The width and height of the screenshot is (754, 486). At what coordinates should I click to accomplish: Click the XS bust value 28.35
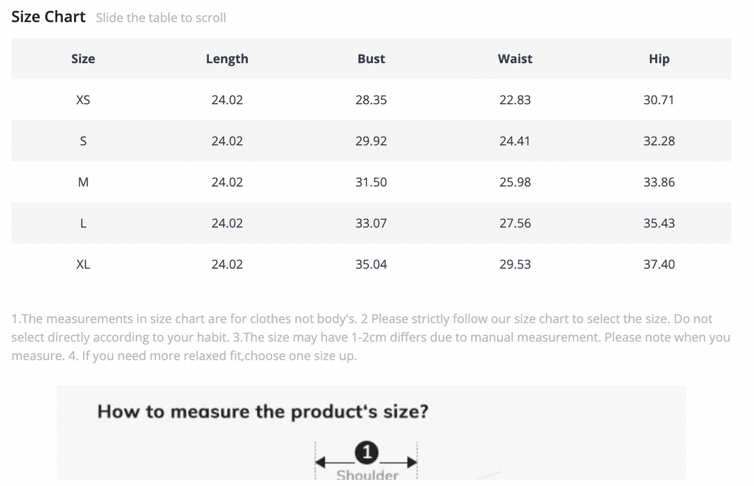371,100
